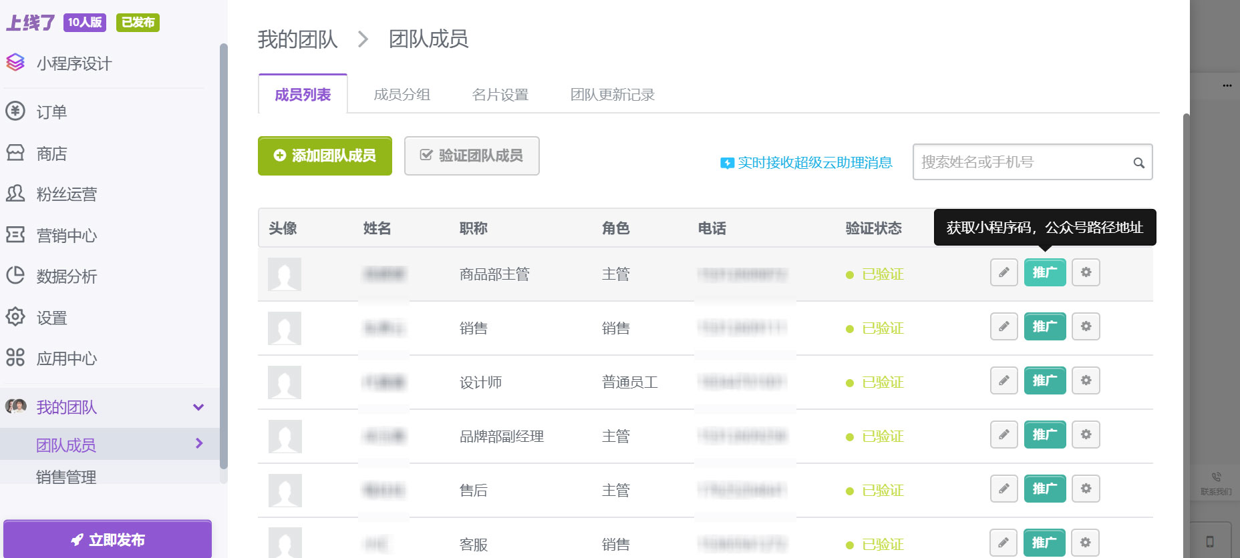This screenshot has width=1240, height=558.
Task: Click the 已发布 status badge
Action: 138,22
